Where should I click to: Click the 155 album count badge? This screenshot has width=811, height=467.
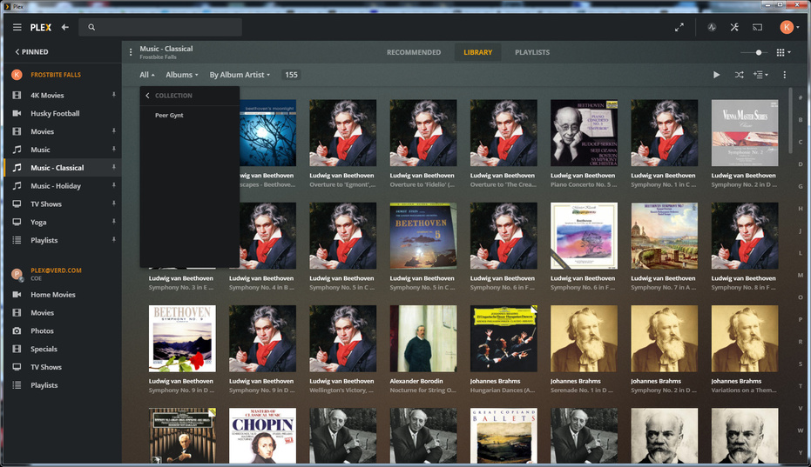click(291, 75)
